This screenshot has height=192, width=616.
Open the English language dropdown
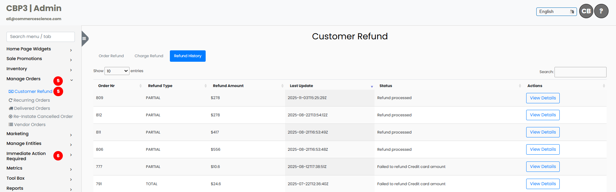click(x=556, y=12)
